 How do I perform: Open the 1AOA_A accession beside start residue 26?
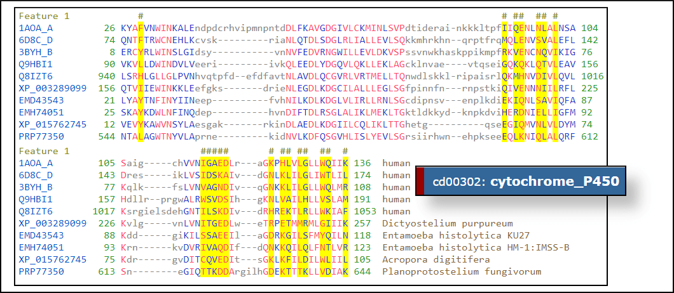pos(36,29)
